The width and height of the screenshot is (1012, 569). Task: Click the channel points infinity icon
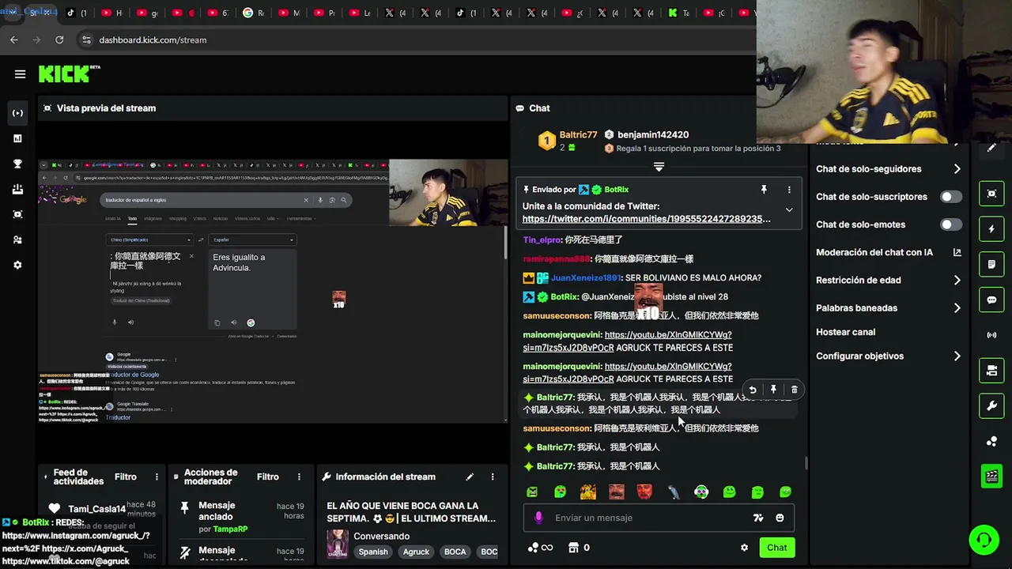point(540,548)
